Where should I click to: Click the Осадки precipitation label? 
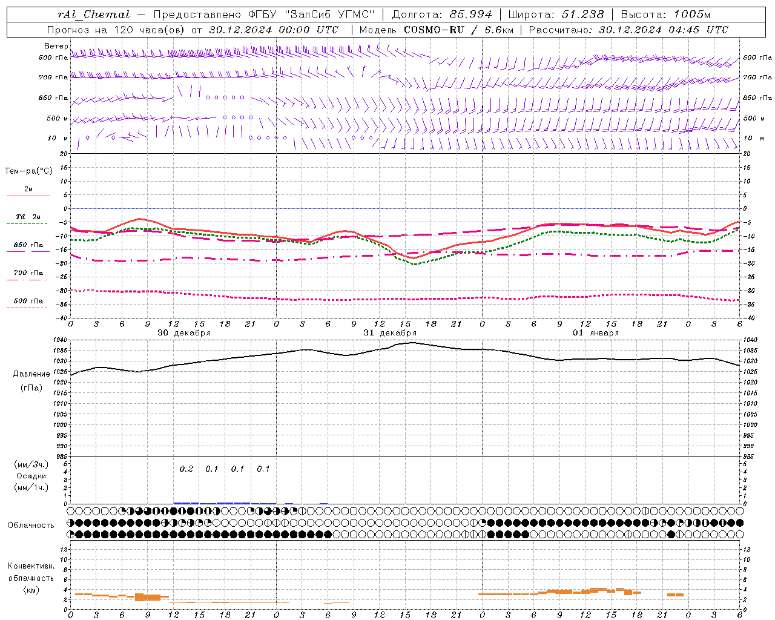pos(31,477)
